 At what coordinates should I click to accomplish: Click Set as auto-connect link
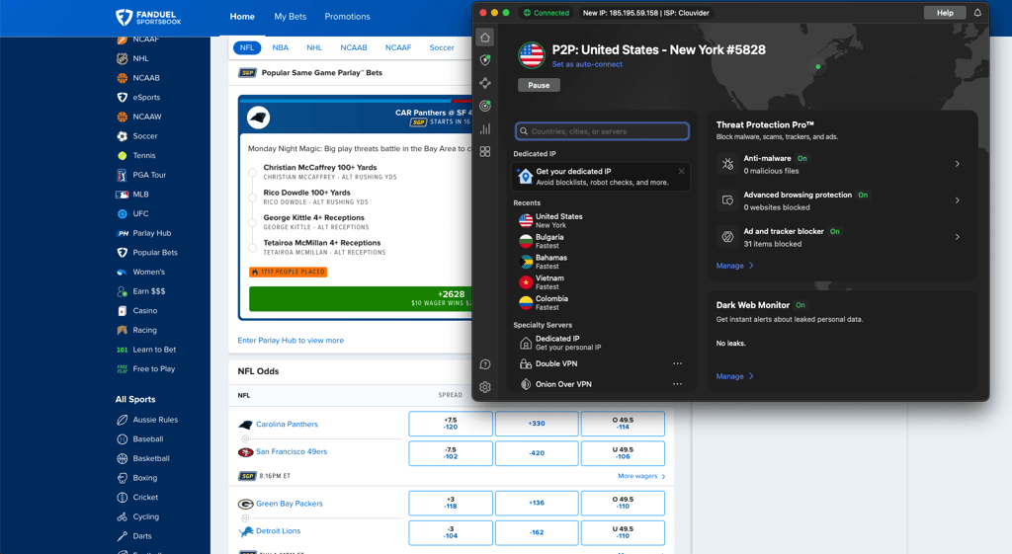(587, 64)
